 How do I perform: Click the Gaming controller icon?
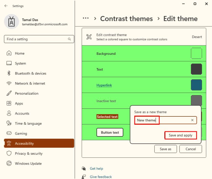coord(9,133)
